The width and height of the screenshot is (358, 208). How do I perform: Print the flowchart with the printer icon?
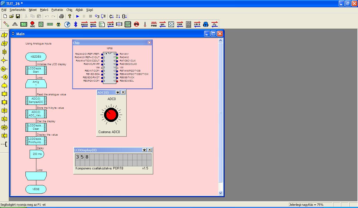point(62,16)
